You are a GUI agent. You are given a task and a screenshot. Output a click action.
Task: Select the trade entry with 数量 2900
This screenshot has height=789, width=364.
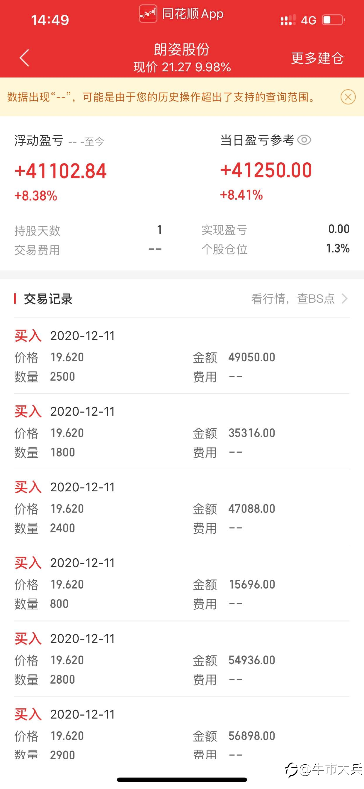pyautogui.click(x=182, y=734)
